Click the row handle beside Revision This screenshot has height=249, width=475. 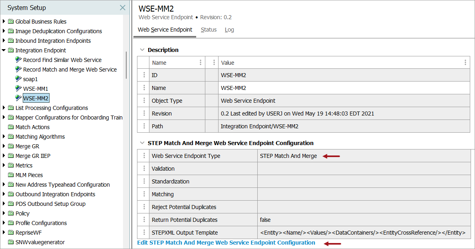(x=143, y=114)
